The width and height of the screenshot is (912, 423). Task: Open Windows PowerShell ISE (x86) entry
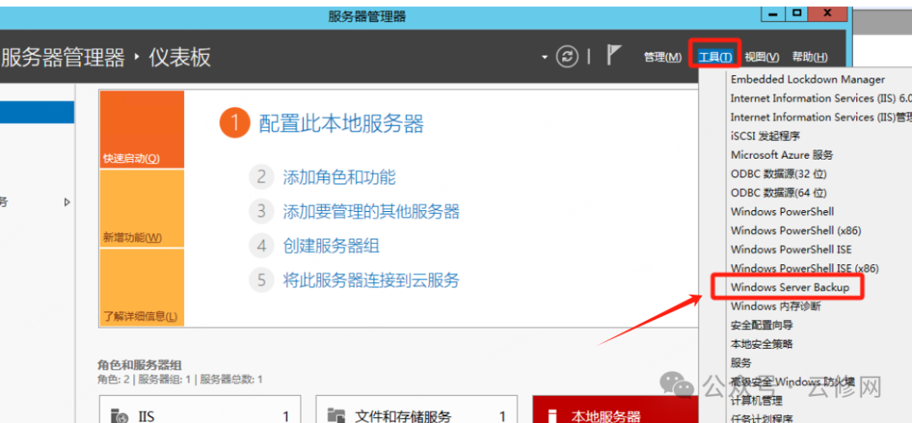click(805, 268)
